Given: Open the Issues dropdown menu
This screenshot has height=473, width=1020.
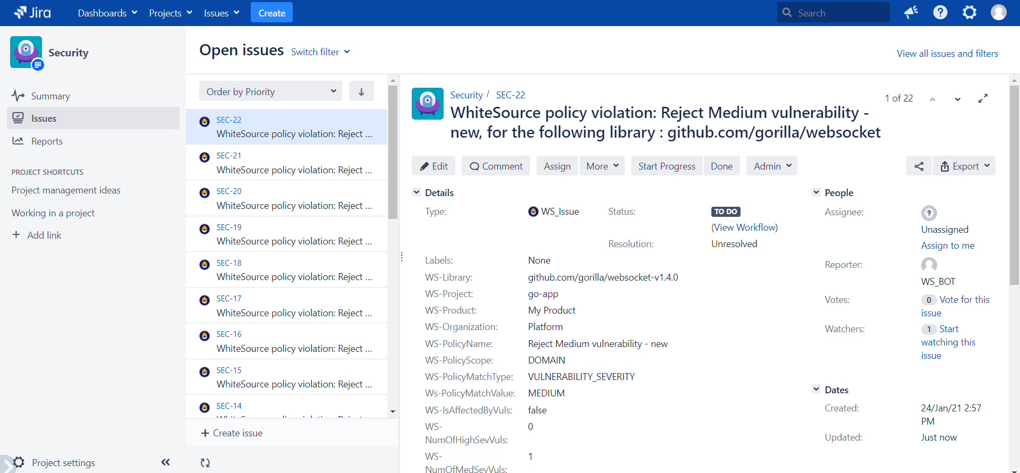Looking at the screenshot, I should (222, 13).
